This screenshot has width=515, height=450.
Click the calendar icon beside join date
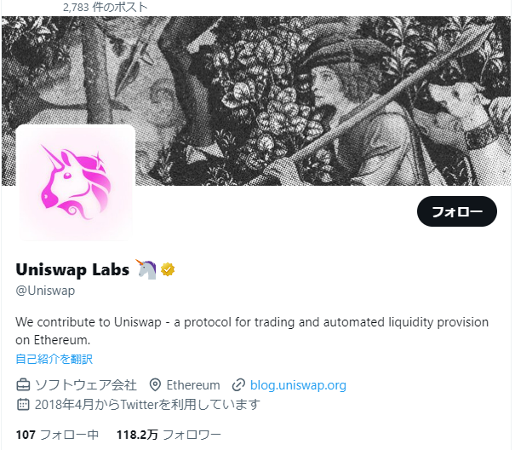coord(23,404)
